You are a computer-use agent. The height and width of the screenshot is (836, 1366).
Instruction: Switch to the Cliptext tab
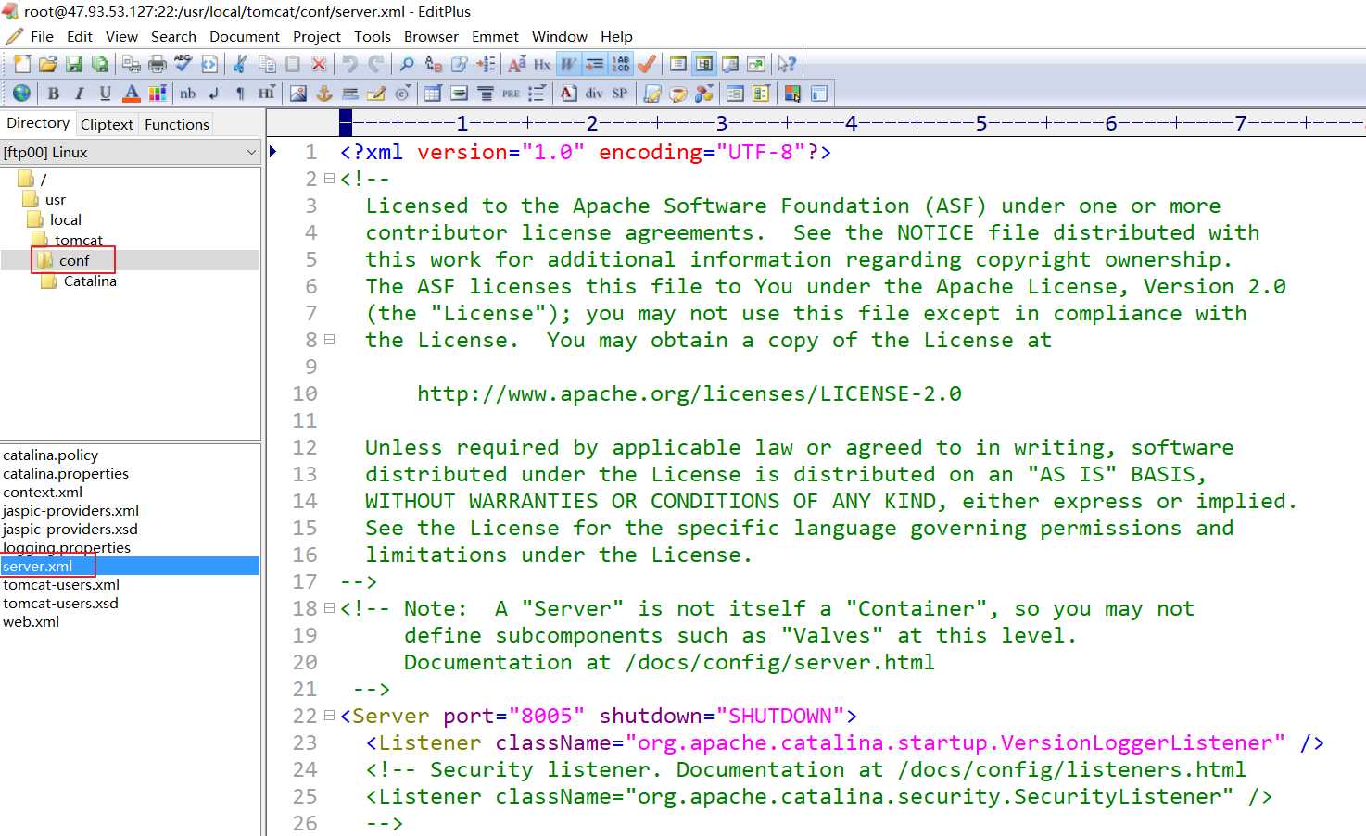(x=107, y=124)
